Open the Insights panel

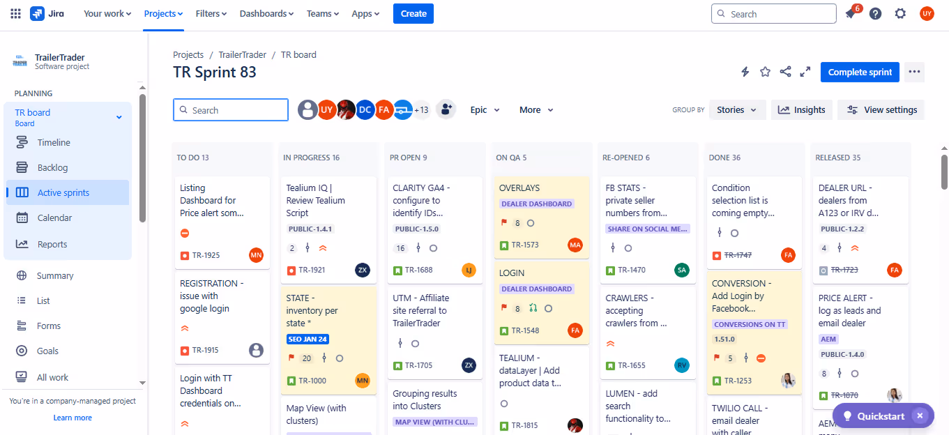(x=802, y=109)
